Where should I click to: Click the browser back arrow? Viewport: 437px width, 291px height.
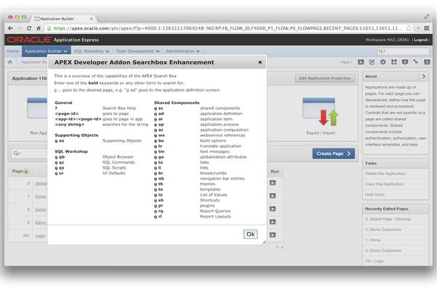10,28
